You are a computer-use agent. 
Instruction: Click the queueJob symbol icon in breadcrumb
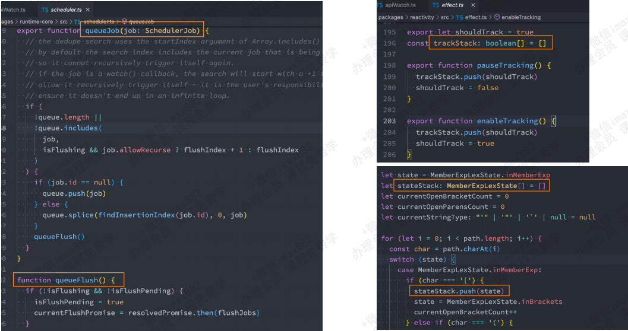[x=124, y=22]
